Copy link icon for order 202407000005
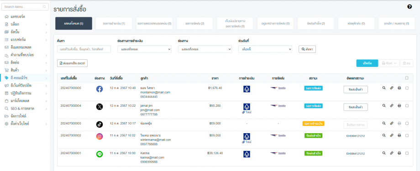The image size is (420, 171). pyautogui.click(x=392, y=88)
